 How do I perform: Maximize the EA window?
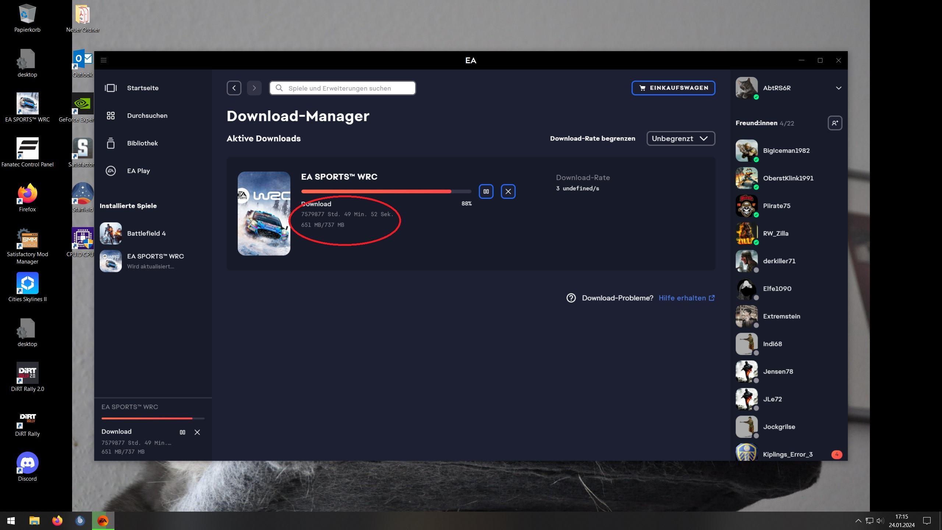pyautogui.click(x=820, y=60)
